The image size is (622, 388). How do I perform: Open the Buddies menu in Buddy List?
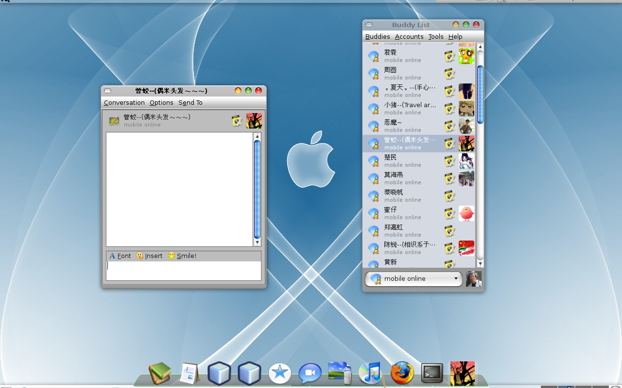[378, 37]
